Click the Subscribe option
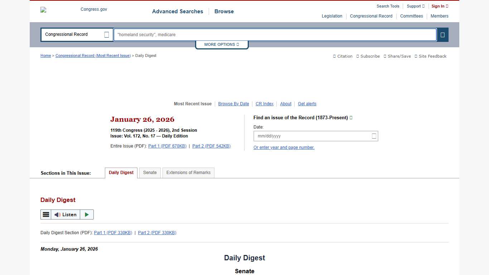The width and height of the screenshot is (489, 275). point(368,56)
